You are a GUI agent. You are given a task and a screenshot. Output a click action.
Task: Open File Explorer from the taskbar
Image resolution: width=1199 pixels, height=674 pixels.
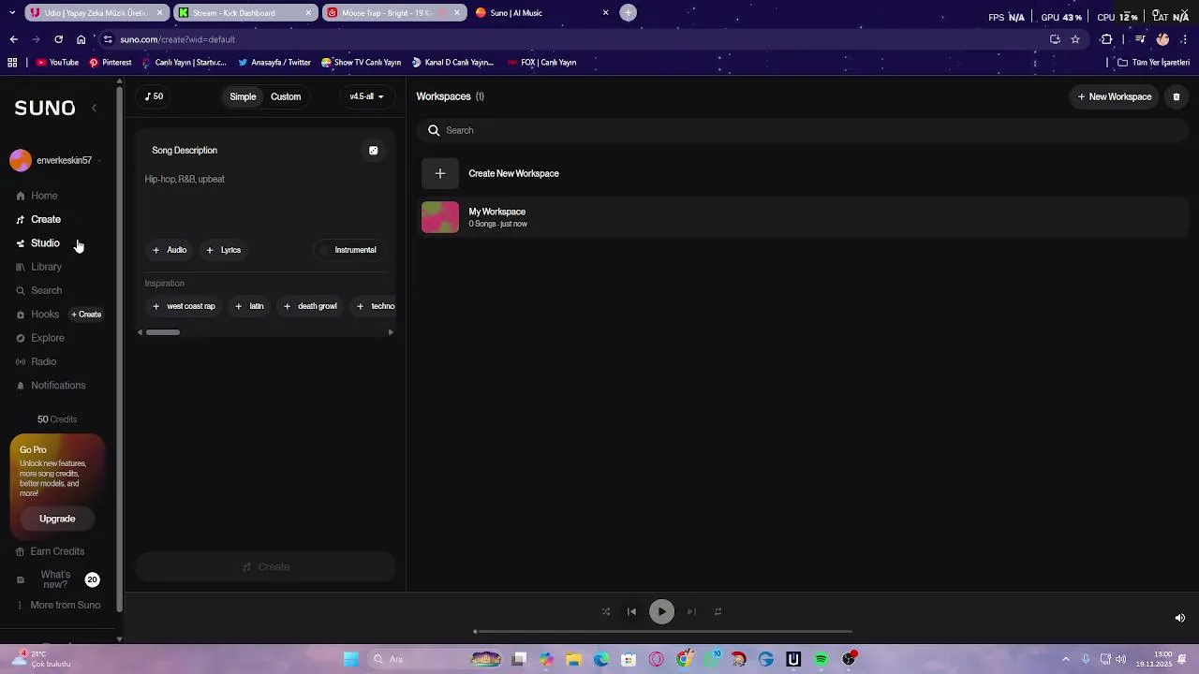(573, 660)
